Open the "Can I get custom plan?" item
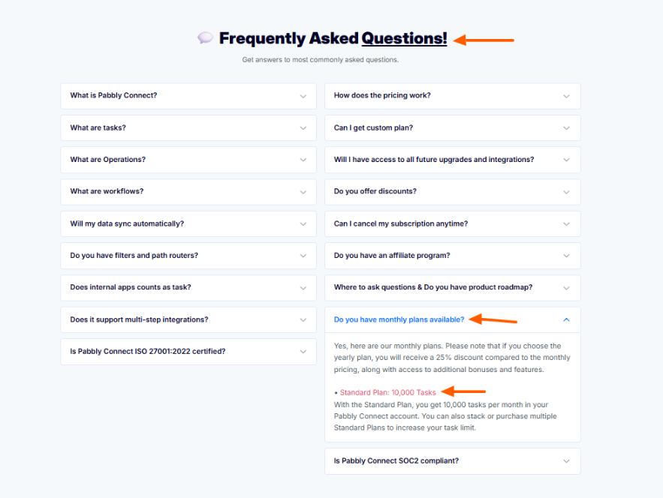This screenshot has width=663, height=498. pyautogui.click(x=453, y=128)
